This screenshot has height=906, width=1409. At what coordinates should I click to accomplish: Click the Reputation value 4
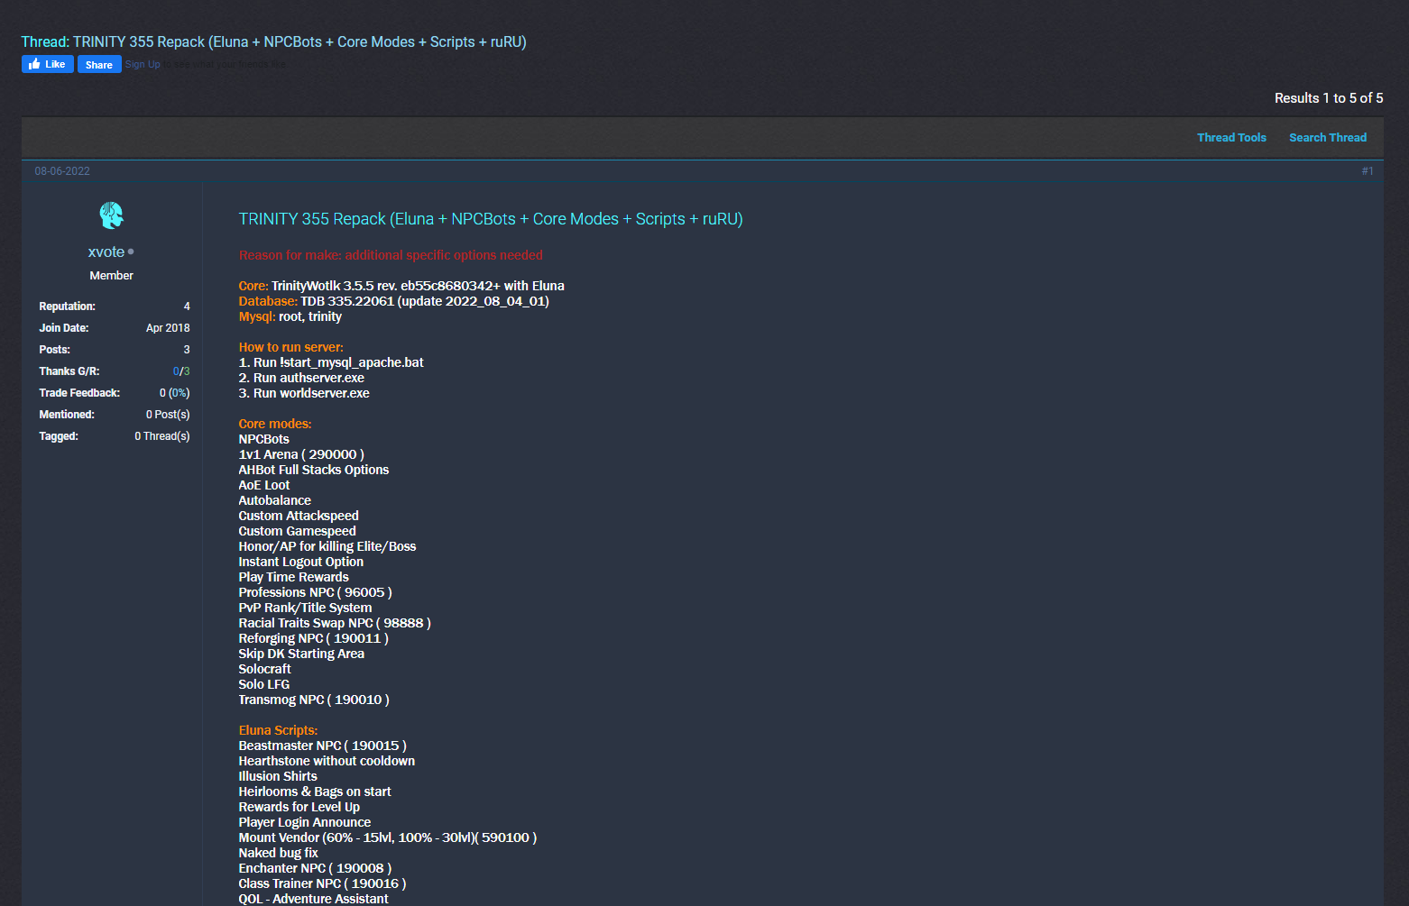click(187, 307)
